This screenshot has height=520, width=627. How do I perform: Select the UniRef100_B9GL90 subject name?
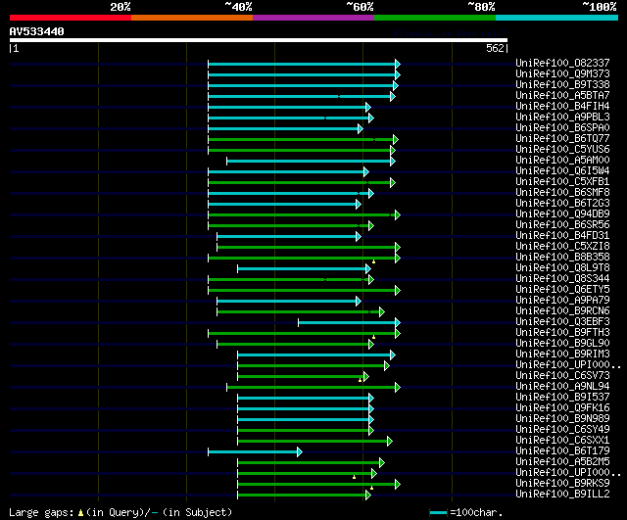(562, 344)
